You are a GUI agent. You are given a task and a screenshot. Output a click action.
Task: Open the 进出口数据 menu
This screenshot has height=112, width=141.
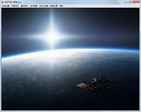point(44,6)
